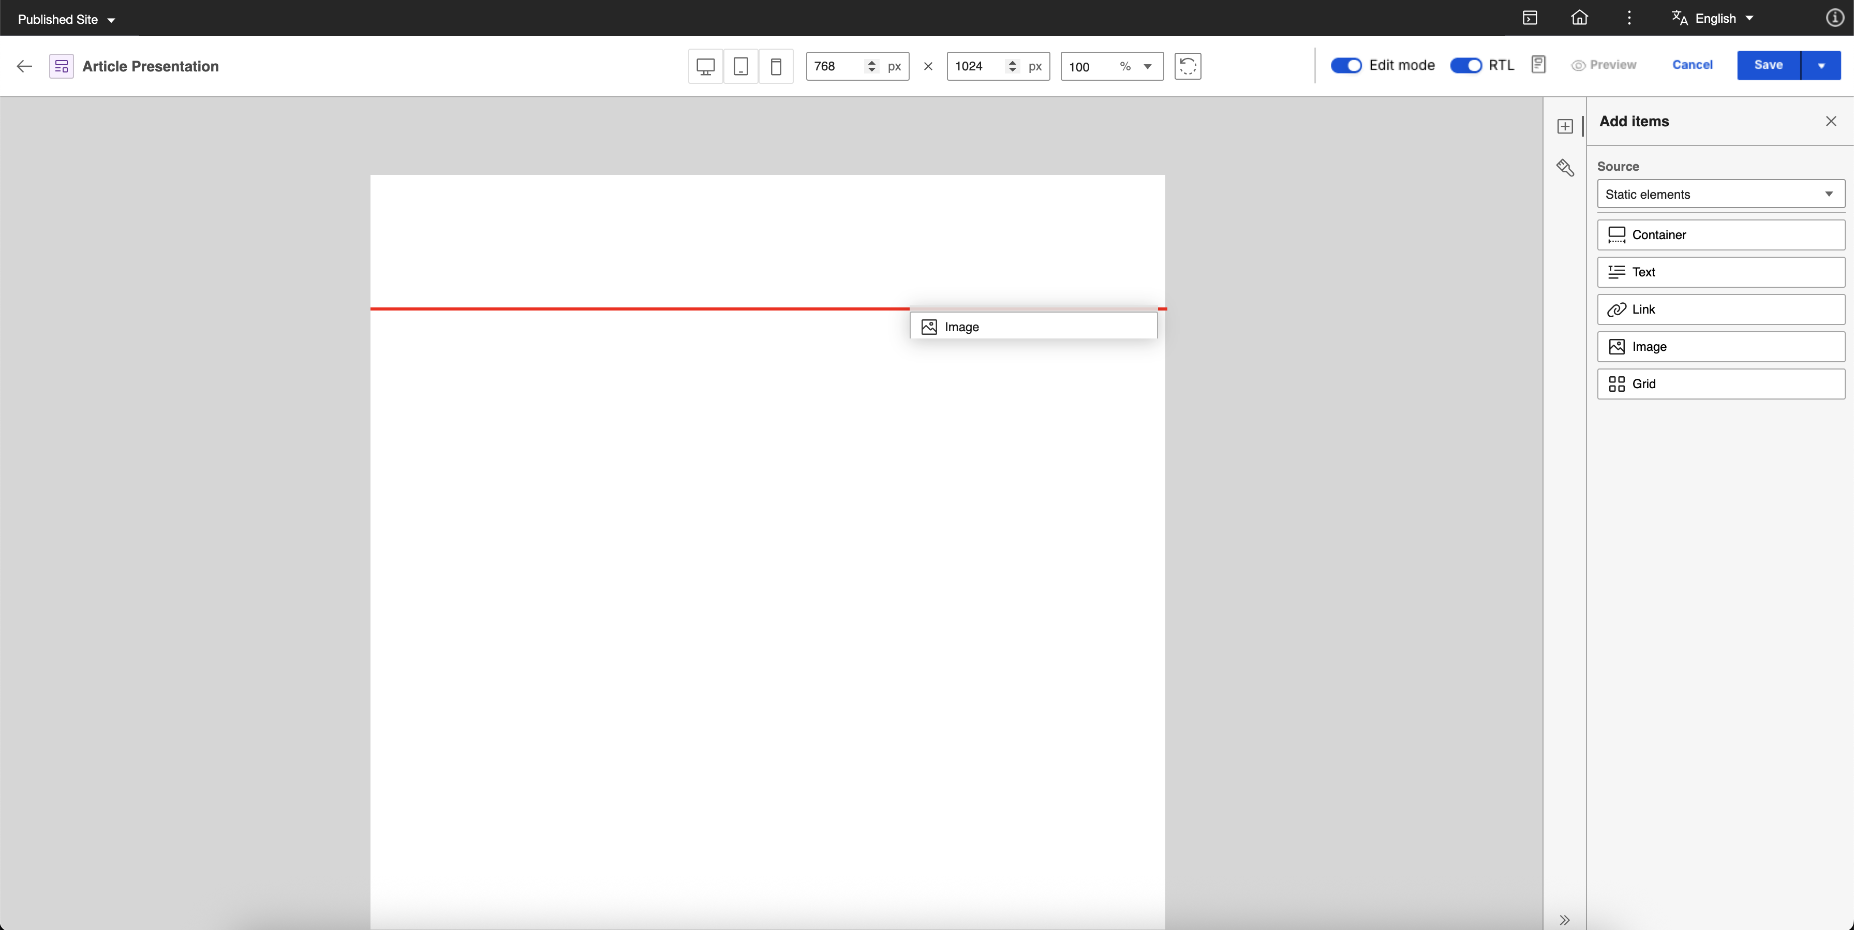Rotate the viewport orientation icon
Screen dimensions: 1854x930
tap(1188, 66)
